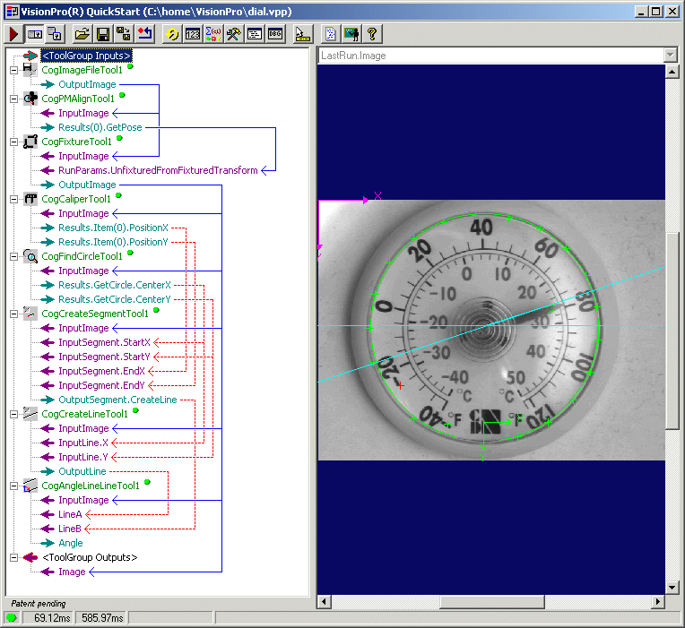
Task: Collapse the CogFindCircleTool1 node
Action: point(14,256)
